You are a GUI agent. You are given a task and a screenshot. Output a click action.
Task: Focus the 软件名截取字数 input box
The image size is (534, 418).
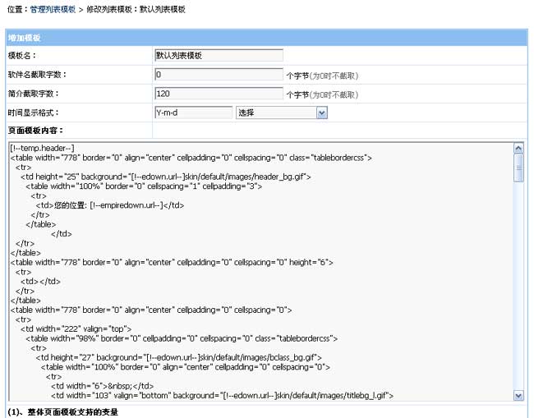click(x=218, y=75)
